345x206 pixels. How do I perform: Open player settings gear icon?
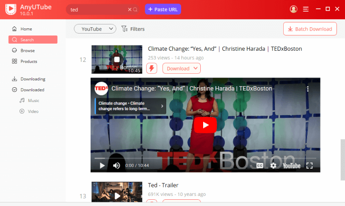click(x=273, y=165)
